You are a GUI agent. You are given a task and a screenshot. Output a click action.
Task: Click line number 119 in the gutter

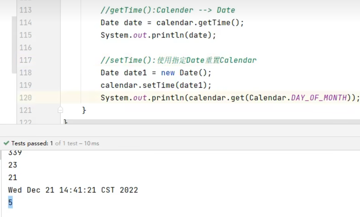click(25, 85)
